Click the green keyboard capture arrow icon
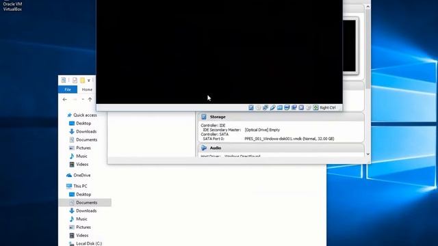 [x=315, y=107]
